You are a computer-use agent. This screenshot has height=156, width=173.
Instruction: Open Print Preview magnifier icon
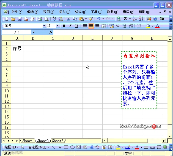(x=46, y=19)
